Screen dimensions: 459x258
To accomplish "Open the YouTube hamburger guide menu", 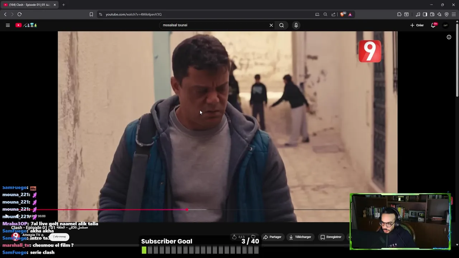I will (x=8, y=25).
